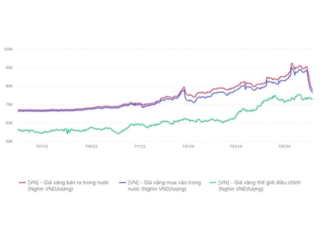The width and height of the screenshot is (321, 241).
Task: Select the T09'23 x-axis label
Action: (x=91, y=147)
